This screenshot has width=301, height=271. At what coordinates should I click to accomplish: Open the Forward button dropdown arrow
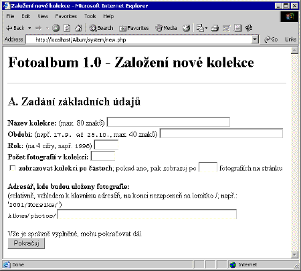47,28
